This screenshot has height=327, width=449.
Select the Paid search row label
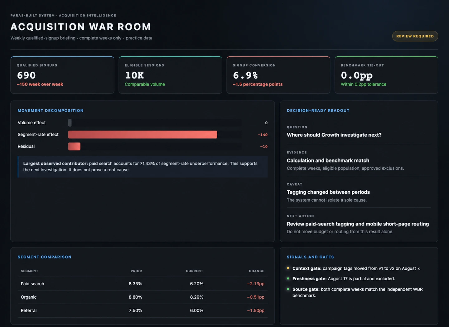tap(32, 284)
